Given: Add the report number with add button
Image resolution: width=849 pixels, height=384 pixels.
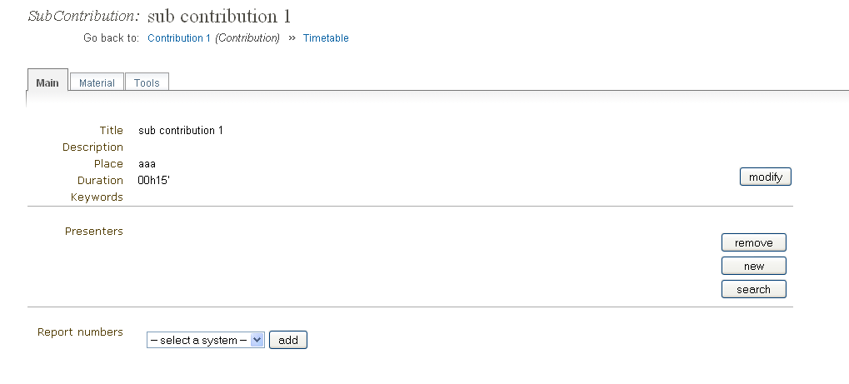Looking at the screenshot, I should pos(288,340).
